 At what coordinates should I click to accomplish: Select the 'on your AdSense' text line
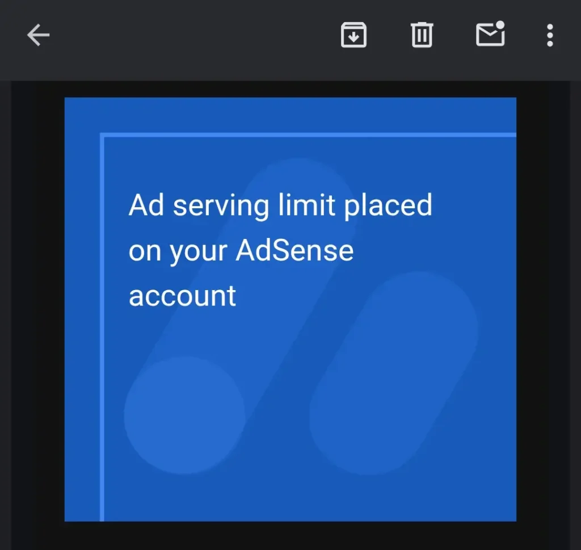[241, 251]
